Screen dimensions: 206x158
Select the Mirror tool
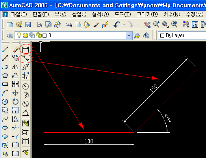point(15,67)
